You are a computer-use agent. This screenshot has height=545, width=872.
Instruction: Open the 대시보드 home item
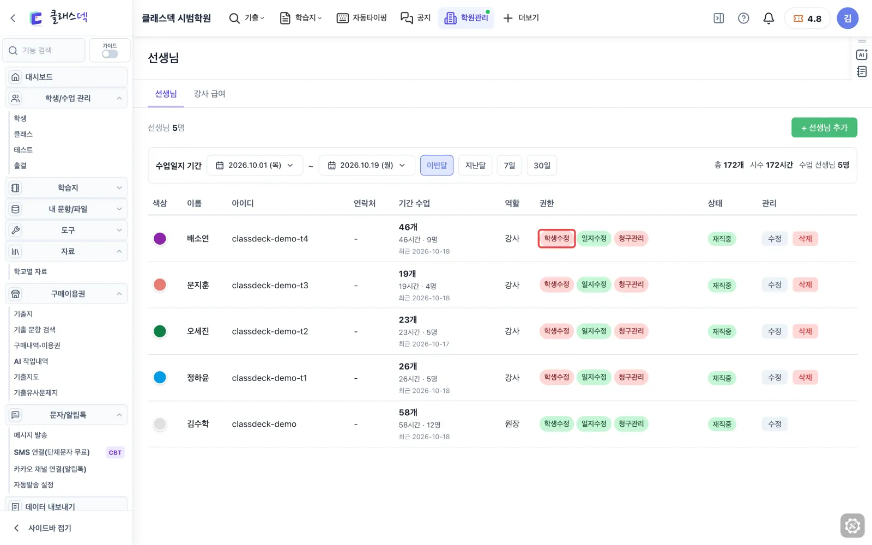click(66, 77)
